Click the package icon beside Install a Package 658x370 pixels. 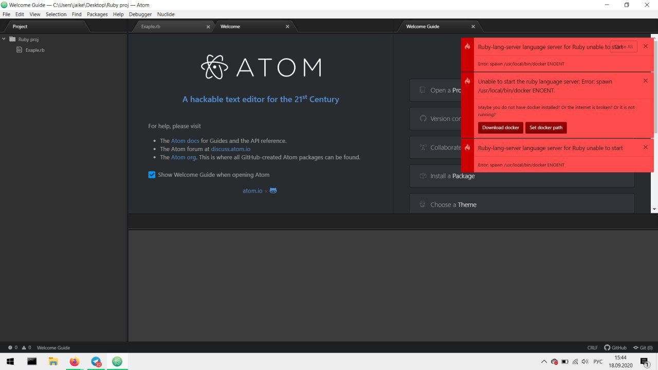[423, 176]
